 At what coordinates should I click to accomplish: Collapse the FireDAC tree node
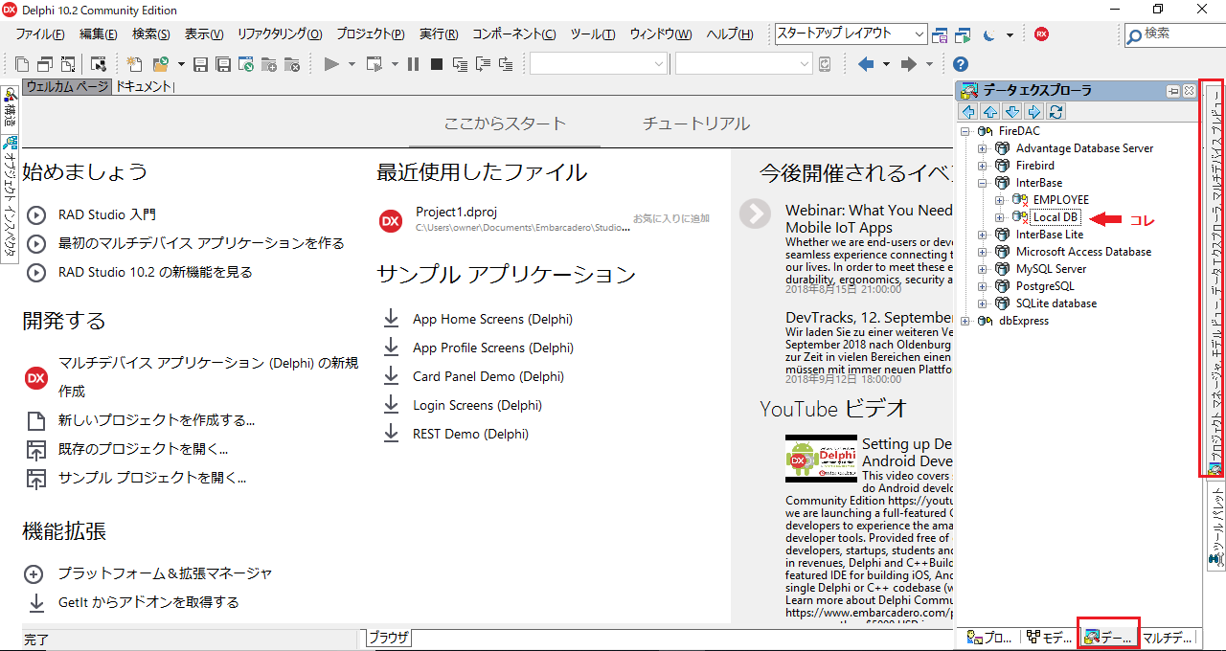click(x=964, y=130)
